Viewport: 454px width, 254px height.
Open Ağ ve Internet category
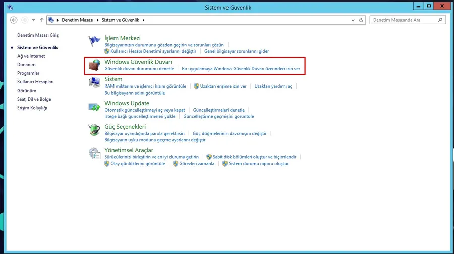pos(31,56)
